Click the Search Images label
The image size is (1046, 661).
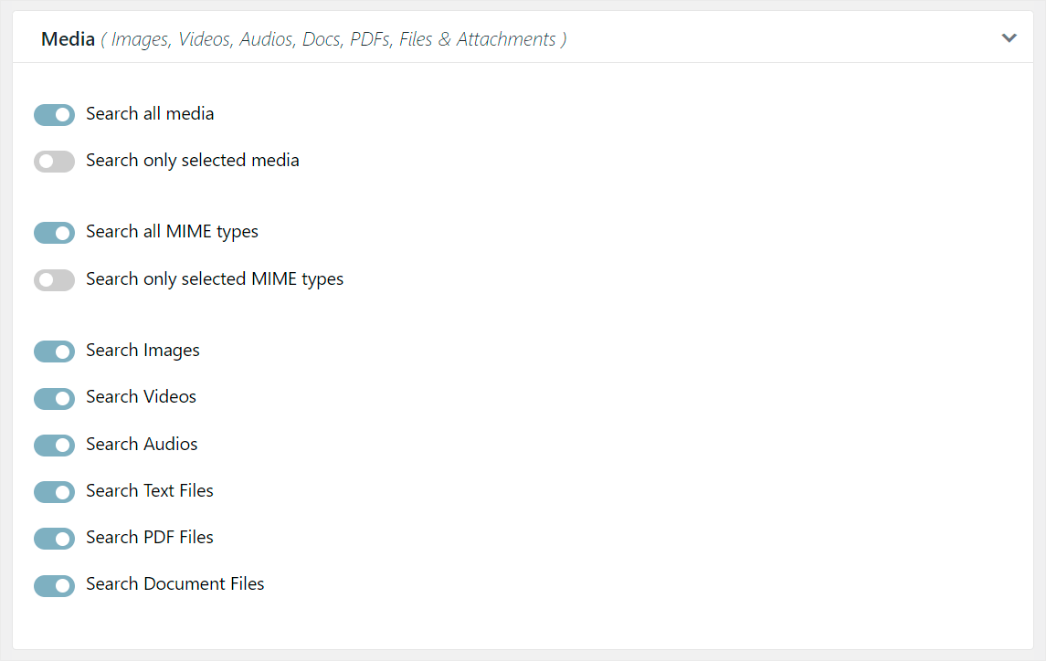142,350
